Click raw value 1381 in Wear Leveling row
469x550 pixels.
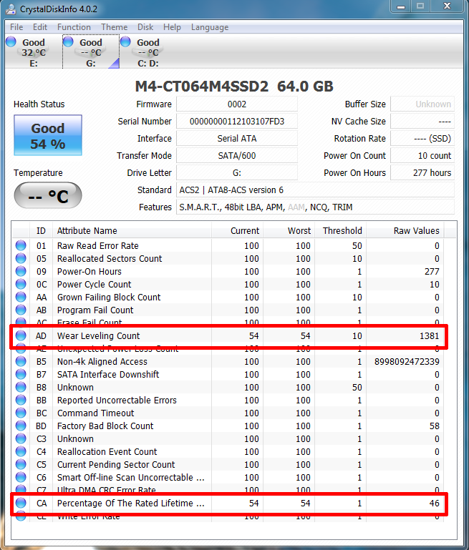(430, 335)
